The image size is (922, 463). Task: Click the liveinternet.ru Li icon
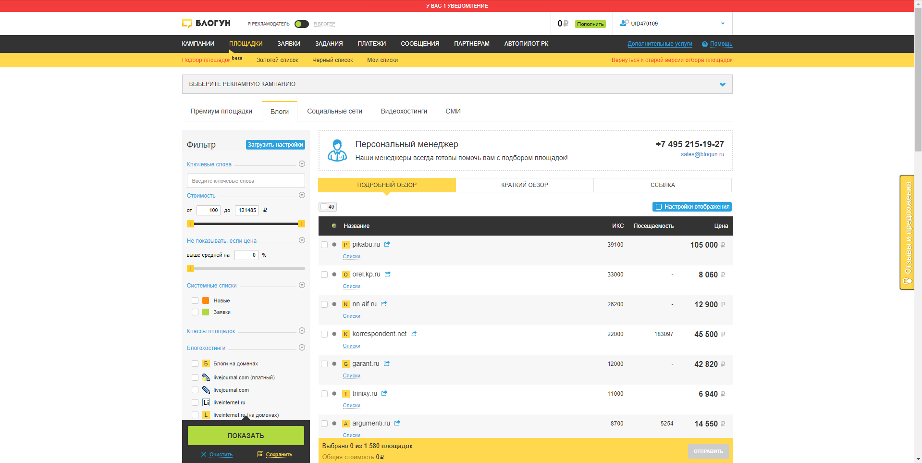tap(206, 402)
